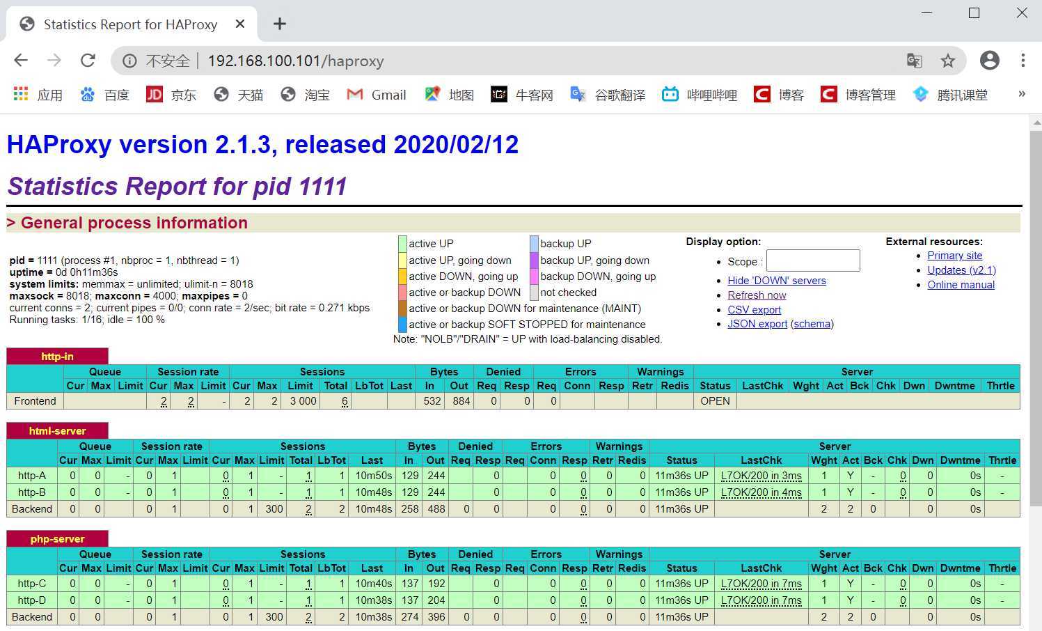This screenshot has height=631, width=1042.
Task: Click the http-D server row name
Action: pyautogui.click(x=32, y=600)
